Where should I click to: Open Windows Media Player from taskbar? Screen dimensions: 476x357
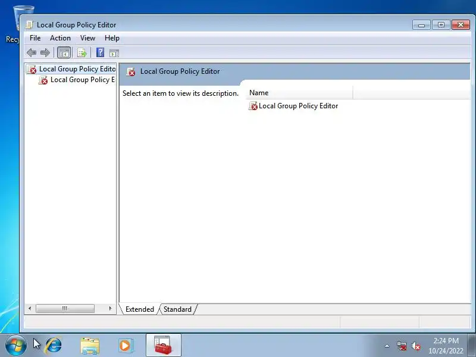(x=125, y=346)
